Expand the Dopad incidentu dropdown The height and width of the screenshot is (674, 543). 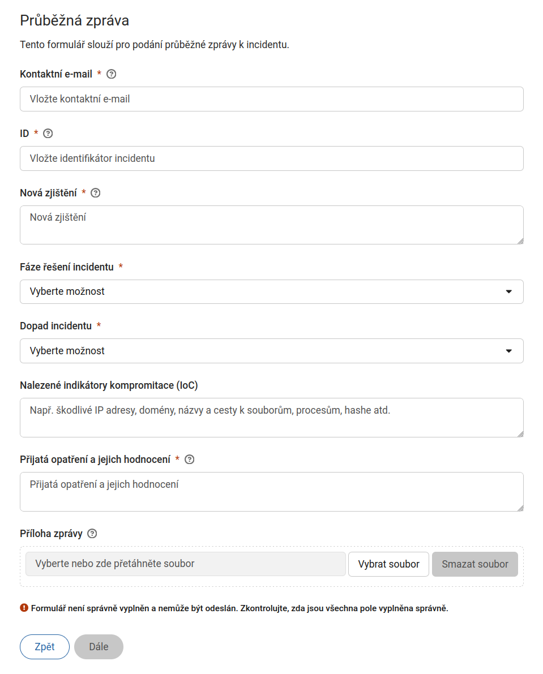tap(272, 351)
